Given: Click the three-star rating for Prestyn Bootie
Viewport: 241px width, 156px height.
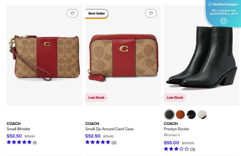Looking at the screenshot, I should (x=176, y=149).
